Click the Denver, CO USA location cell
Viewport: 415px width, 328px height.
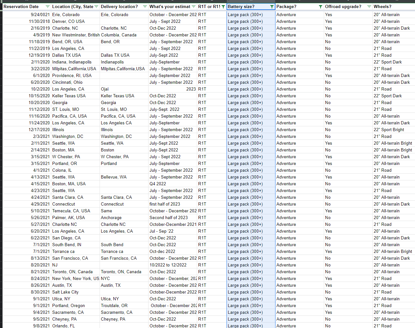(75, 22)
